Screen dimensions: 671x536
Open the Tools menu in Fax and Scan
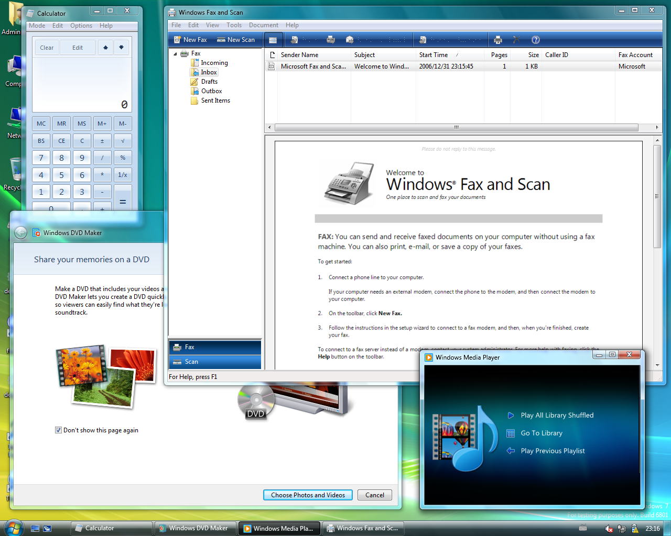234,25
